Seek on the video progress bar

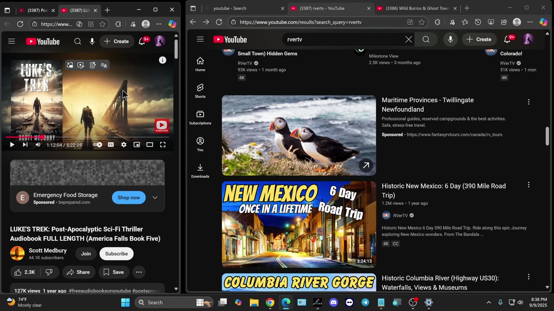point(87,137)
